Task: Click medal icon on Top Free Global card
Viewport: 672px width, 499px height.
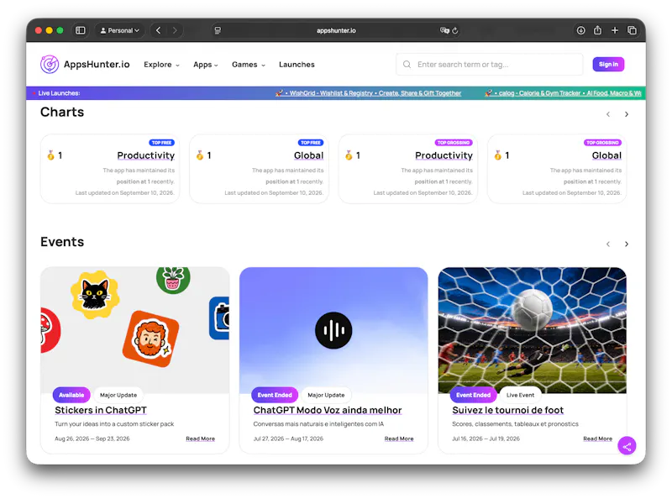Action: (200, 155)
